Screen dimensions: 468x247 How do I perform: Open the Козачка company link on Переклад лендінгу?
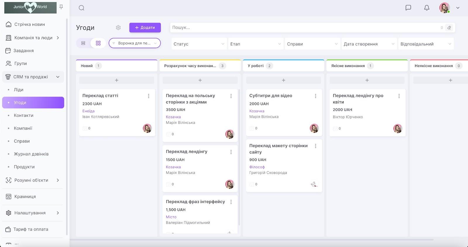tap(173, 167)
